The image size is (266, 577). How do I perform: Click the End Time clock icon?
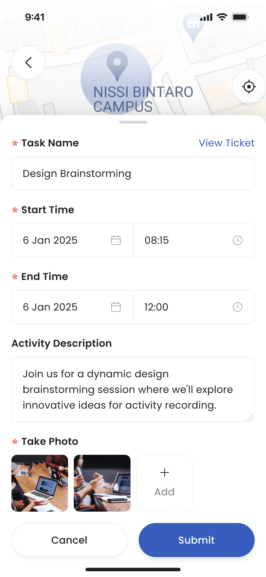pyautogui.click(x=237, y=307)
